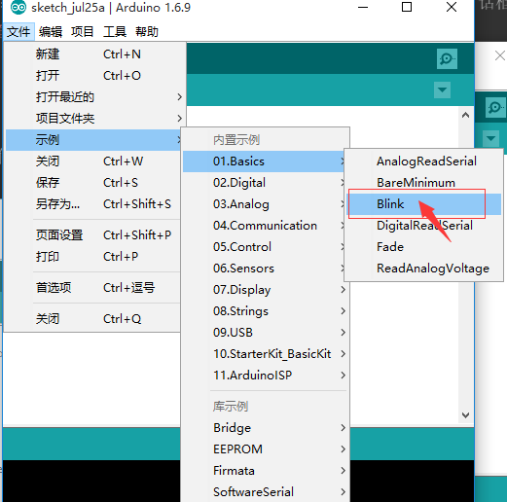The width and height of the screenshot is (507, 502).
Task: Expand the 11.ArduinoISP submenu
Action: (265, 376)
